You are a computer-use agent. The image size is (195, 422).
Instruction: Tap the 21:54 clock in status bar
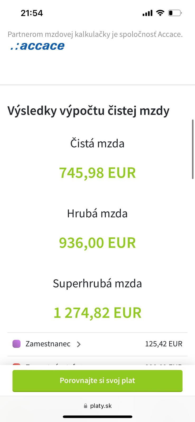pos(32,13)
